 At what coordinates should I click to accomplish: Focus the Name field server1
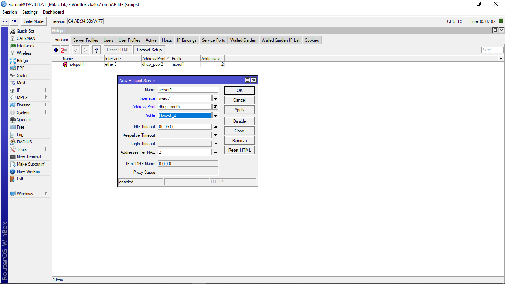coord(188,90)
